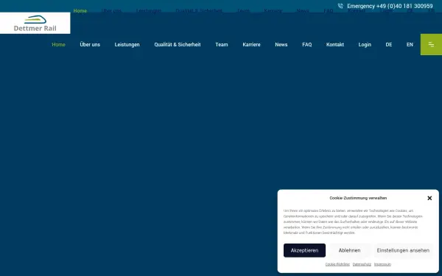The image size is (442, 276).
Task: Open the white News menu item
Action: click(x=281, y=44)
